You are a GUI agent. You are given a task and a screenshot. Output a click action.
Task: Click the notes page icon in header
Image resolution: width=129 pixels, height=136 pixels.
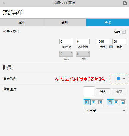point(125,3)
